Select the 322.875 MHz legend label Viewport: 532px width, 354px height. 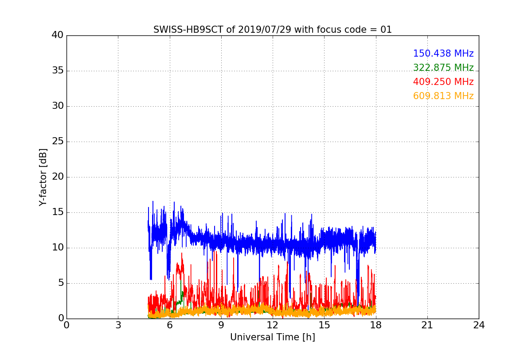pos(443,68)
